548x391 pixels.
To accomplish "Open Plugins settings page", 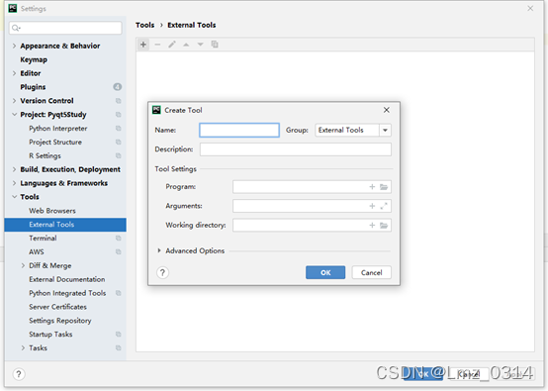I will pos(33,87).
